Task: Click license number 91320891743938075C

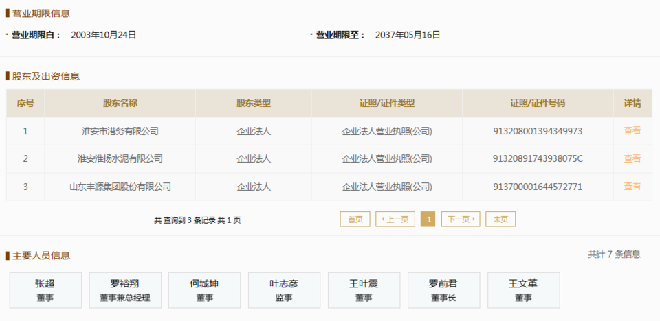Action: [x=538, y=158]
